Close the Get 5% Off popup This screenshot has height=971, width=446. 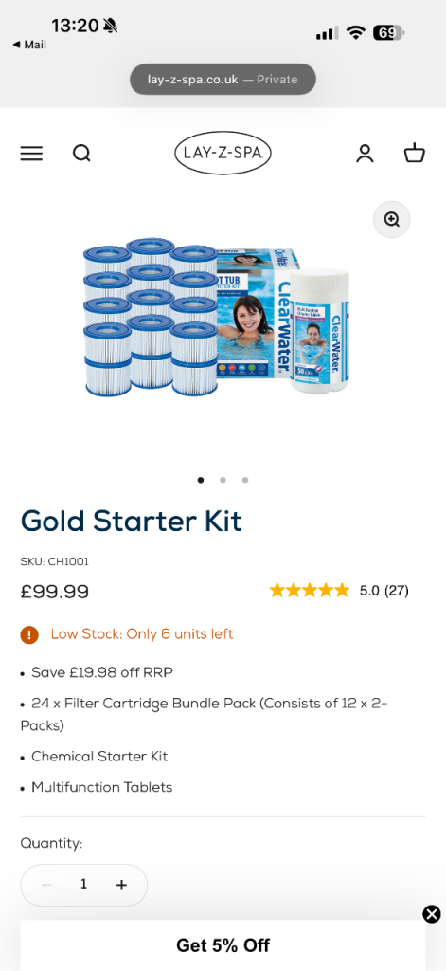(x=432, y=914)
